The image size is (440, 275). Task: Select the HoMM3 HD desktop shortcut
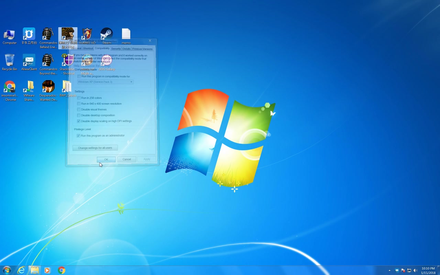tap(87, 36)
